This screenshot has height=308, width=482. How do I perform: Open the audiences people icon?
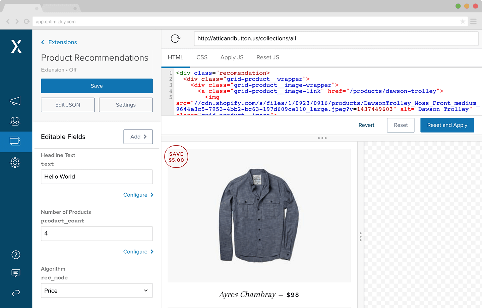pos(15,121)
